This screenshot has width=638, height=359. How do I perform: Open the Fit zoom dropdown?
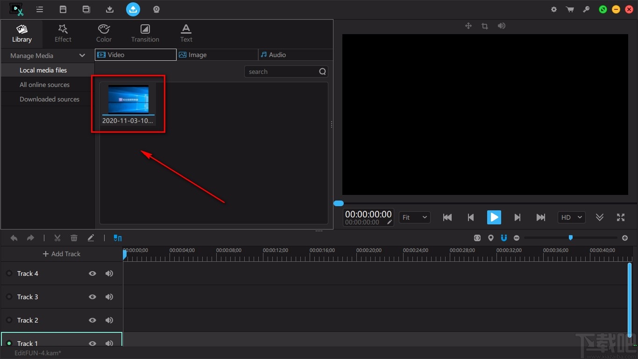tap(414, 217)
